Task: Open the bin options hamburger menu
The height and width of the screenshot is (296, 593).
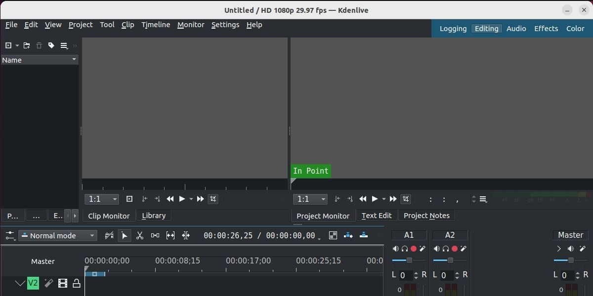Action: [64, 45]
